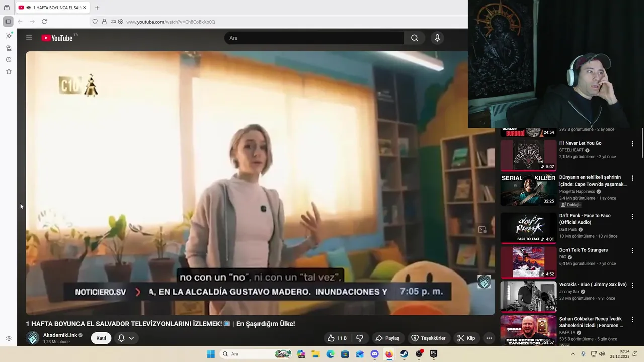Open Steam from taskbar
The width and height of the screenshot is (644, 362).
pyautogui.click(x=404, y=354)
